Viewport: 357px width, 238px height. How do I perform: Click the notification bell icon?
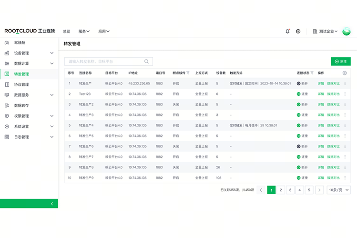287,31
